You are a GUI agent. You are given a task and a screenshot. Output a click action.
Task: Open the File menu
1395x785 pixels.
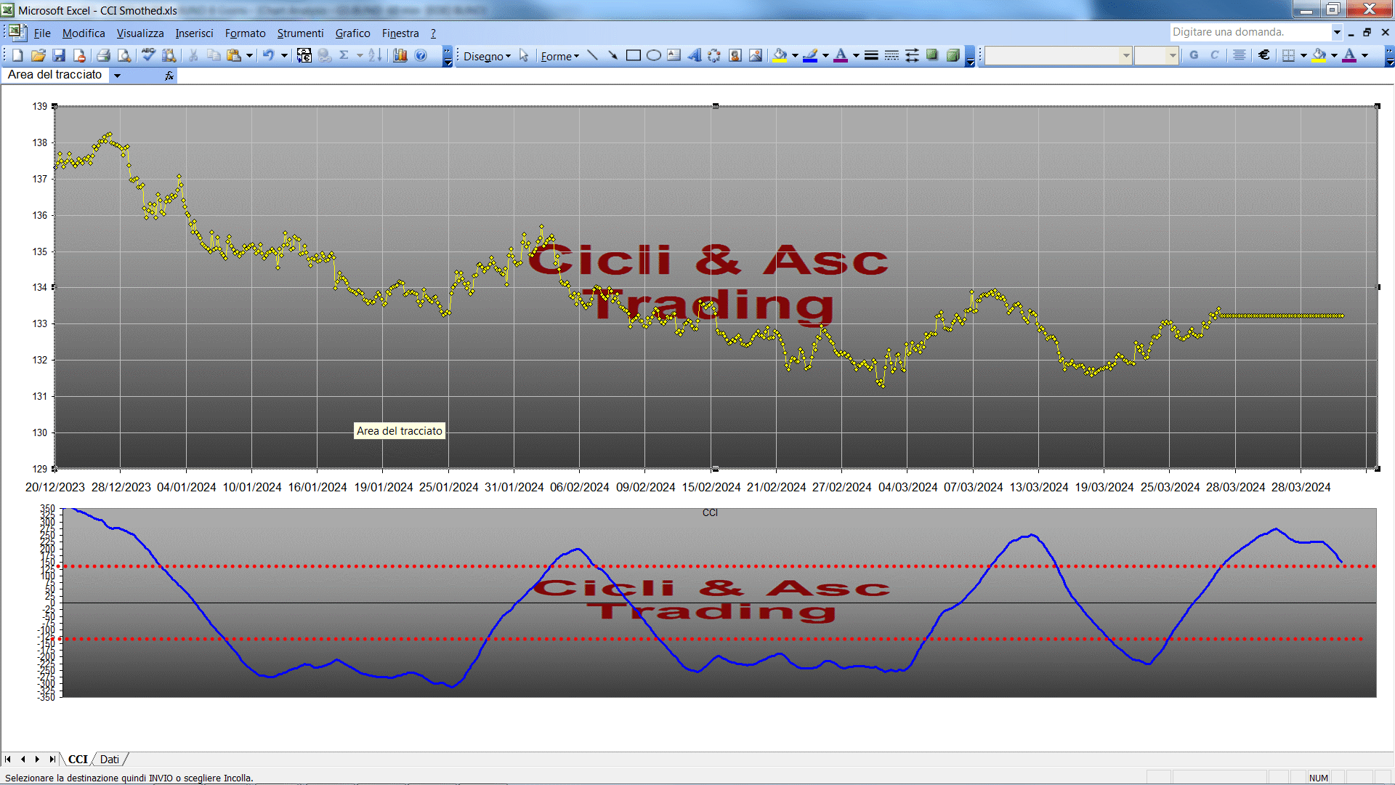pos(42,33)
